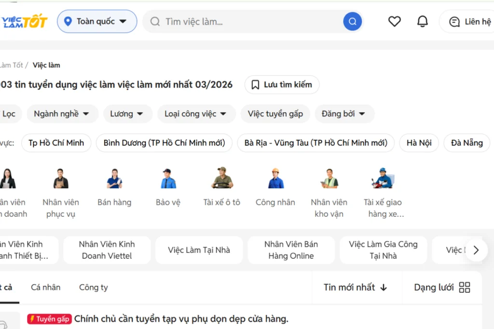Screen dimensions: 494x329
Task: Click the blue search magnifier button
Action: 352,21
